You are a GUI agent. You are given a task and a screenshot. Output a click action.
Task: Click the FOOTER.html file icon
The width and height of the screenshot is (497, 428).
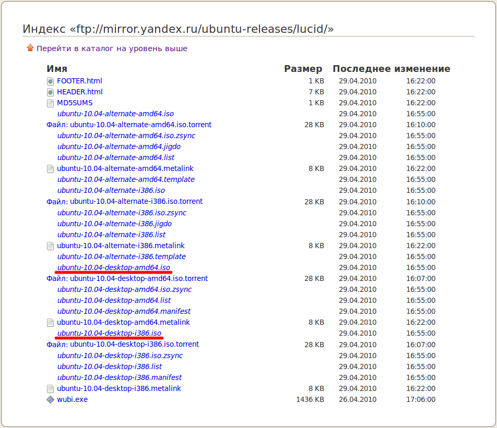tap(50, 81)
